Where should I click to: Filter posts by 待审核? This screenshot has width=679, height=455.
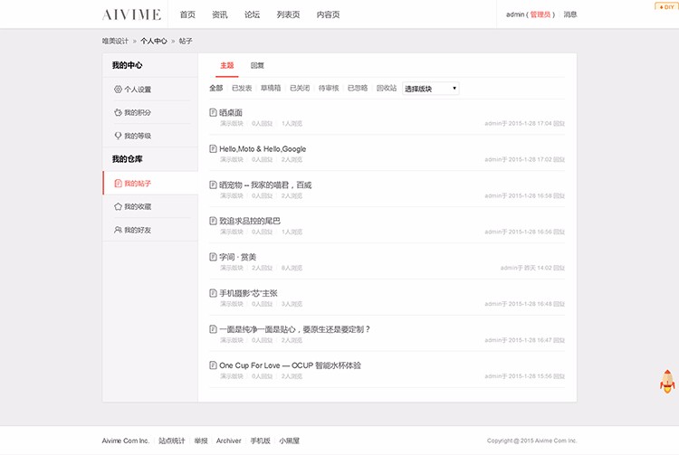coord(329,89)
